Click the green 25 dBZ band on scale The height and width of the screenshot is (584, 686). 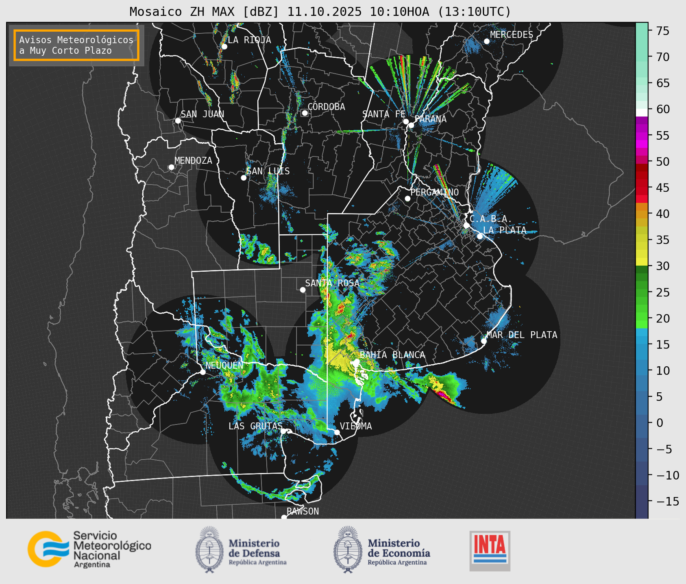point(641,292)
